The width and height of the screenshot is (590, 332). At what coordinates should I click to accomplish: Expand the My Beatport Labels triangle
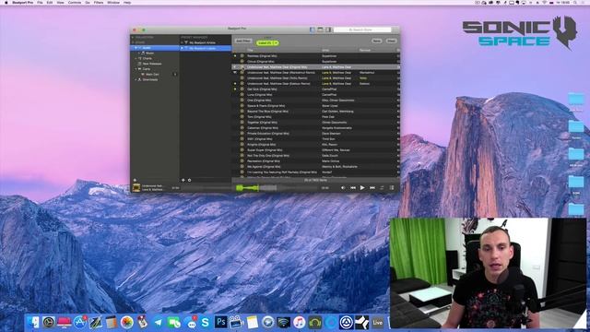coord(183,48)
